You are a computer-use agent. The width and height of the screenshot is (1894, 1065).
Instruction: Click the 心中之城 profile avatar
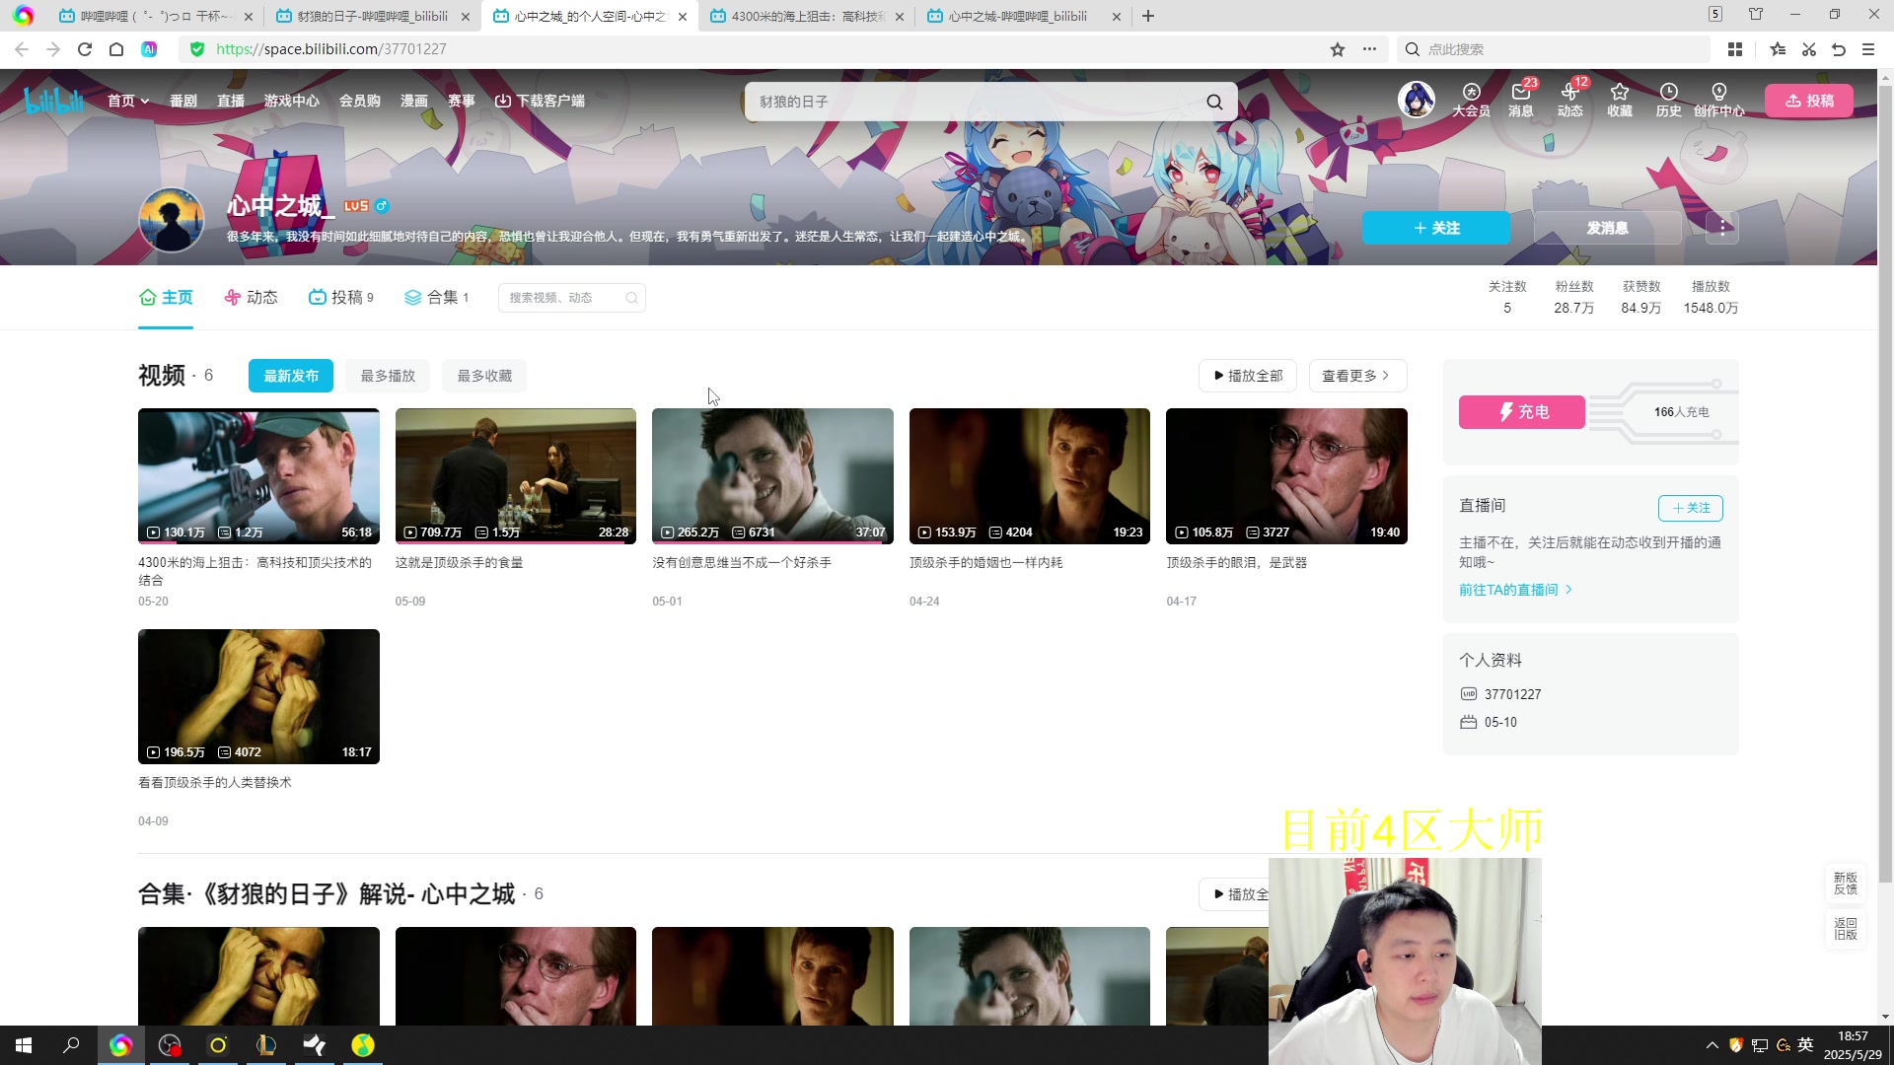coord(172,220)
